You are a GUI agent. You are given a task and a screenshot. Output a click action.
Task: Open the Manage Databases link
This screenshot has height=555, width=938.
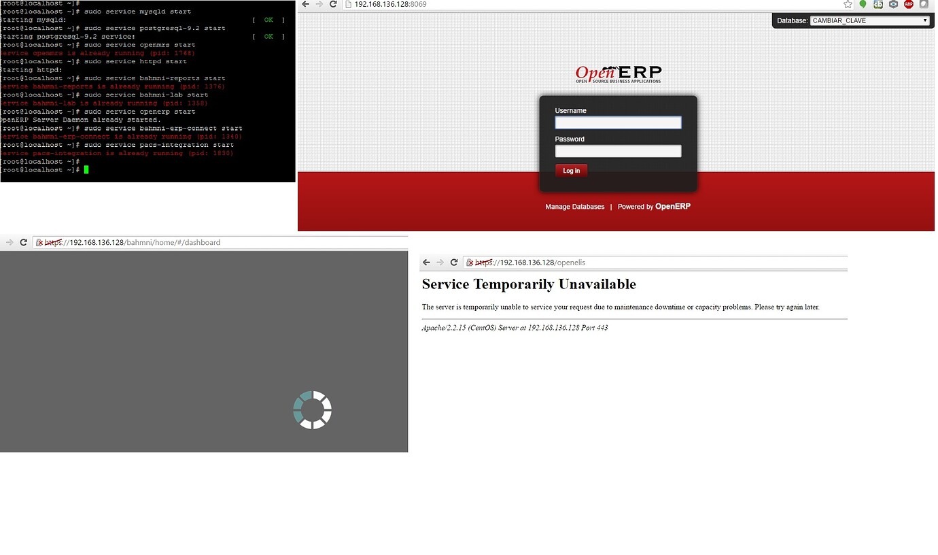click(574, 206)
